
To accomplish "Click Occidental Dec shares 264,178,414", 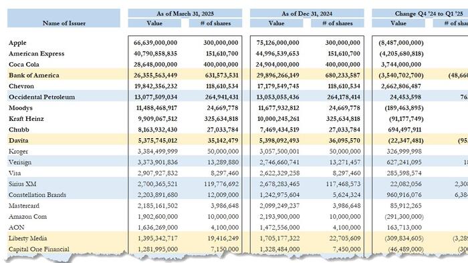I will click(344, 97).
